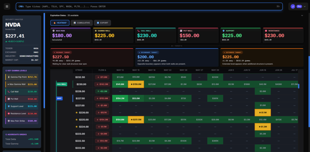Click the stop icon in Resistance Level row
Viewport: 310px width, 152px height.
[x=9, y=114]
